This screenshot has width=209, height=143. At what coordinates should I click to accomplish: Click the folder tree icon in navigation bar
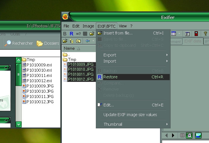pyautogui.click(x=72, y=41)
